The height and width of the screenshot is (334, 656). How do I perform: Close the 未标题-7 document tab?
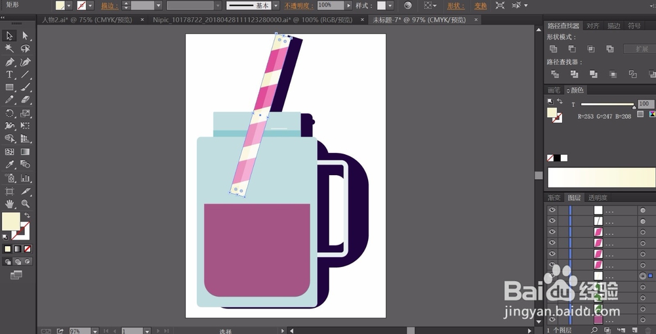pos(476,20)
